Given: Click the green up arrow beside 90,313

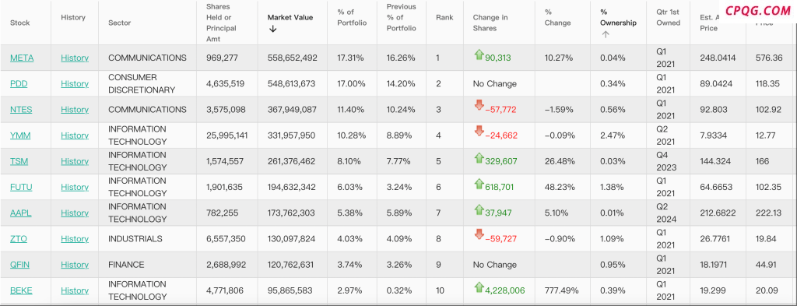Looking at the screenshot, I should click(x=479, y=55).
